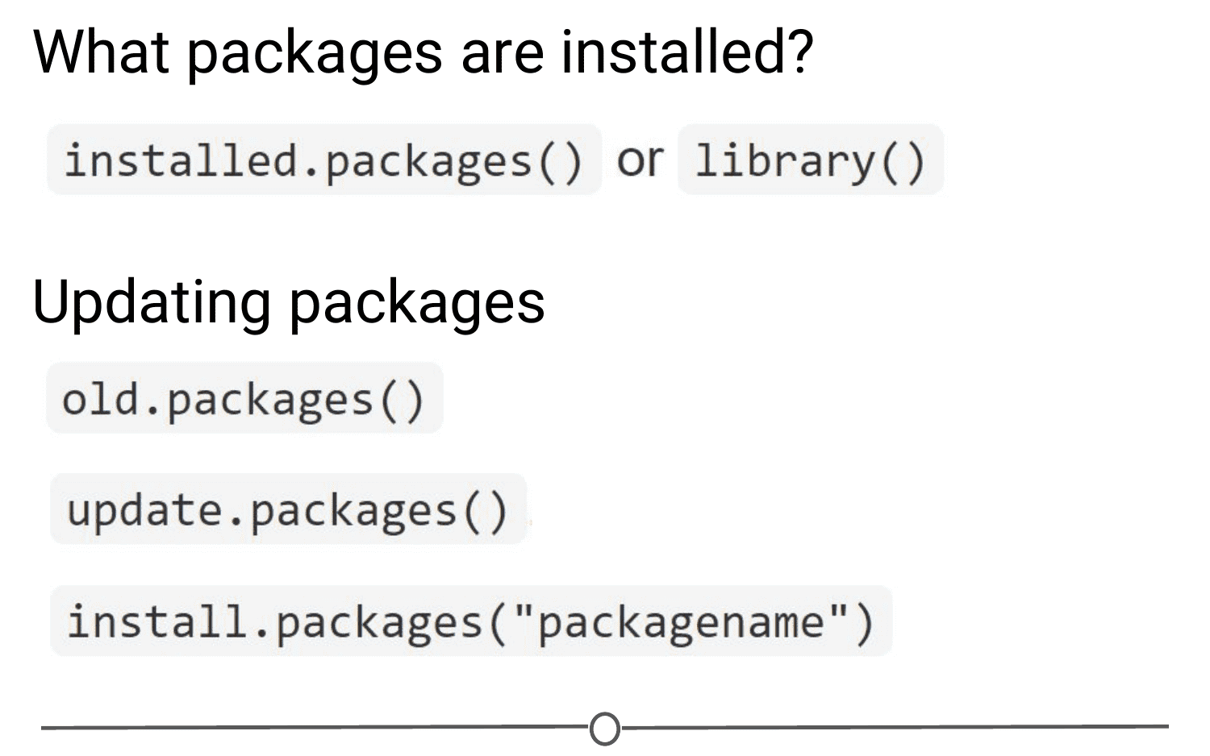1210x756 pixels.
Task: Click the word 'are' in the first heading
Action: point(503,55)
